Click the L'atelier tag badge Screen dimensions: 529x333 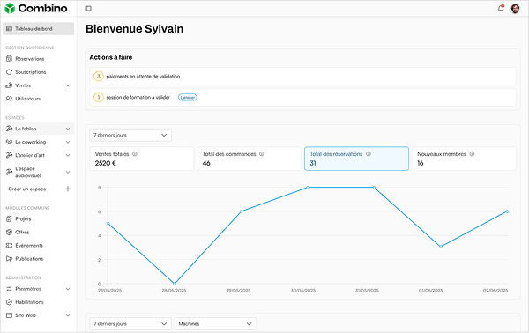[188, 98]
